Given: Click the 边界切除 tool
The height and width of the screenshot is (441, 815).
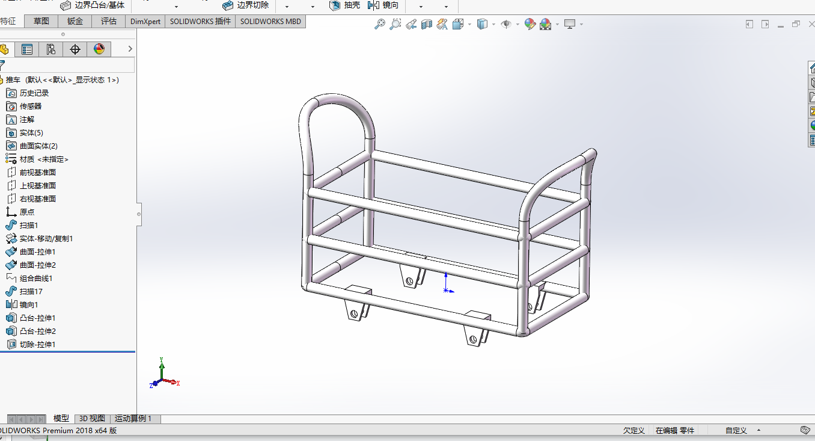Looking at the screenshot, I should tap(245, 5).
